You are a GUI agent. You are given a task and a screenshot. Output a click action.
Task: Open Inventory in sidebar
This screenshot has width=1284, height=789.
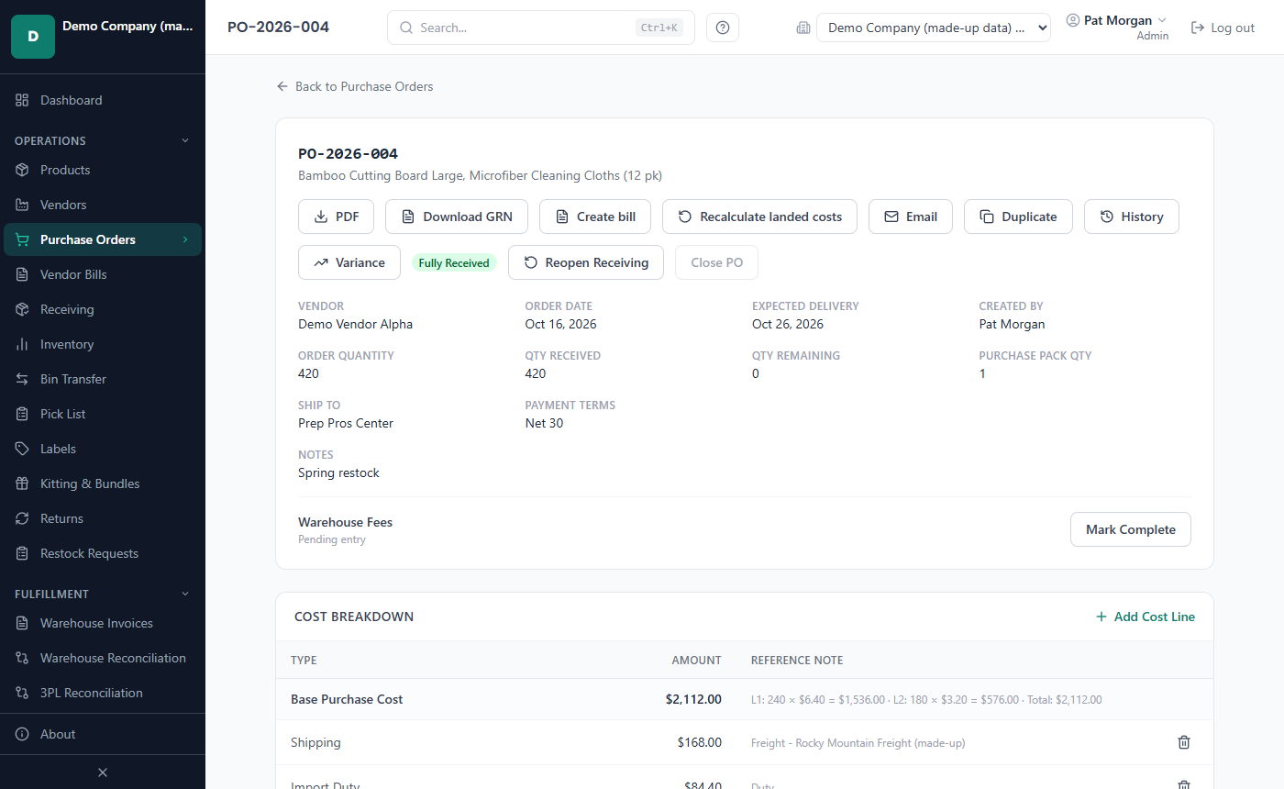click(x=103, y=344)
